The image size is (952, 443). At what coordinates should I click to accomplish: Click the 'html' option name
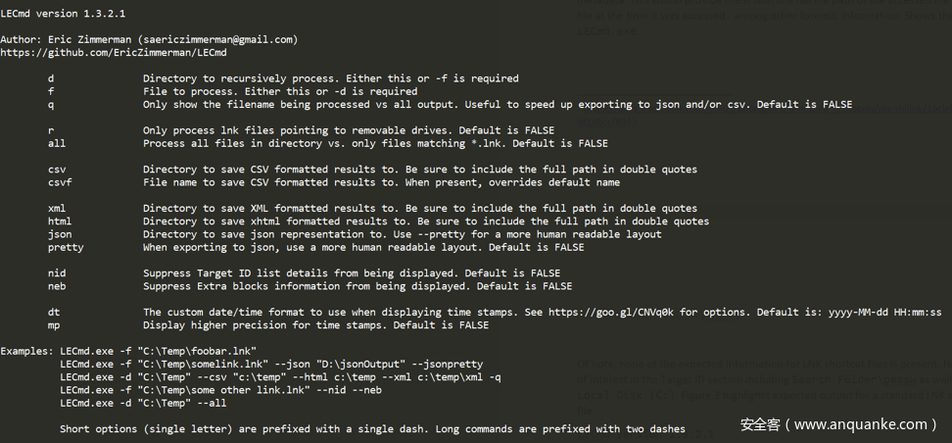tap(60, 221)
